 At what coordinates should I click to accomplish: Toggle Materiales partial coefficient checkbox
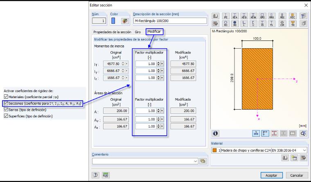(x=6, y=97)
